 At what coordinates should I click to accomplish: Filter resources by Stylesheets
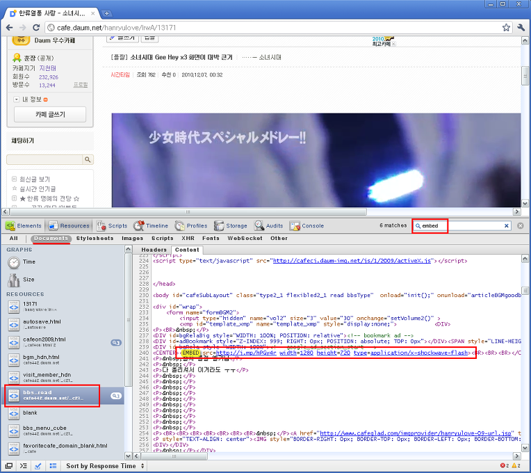(95, 238)
